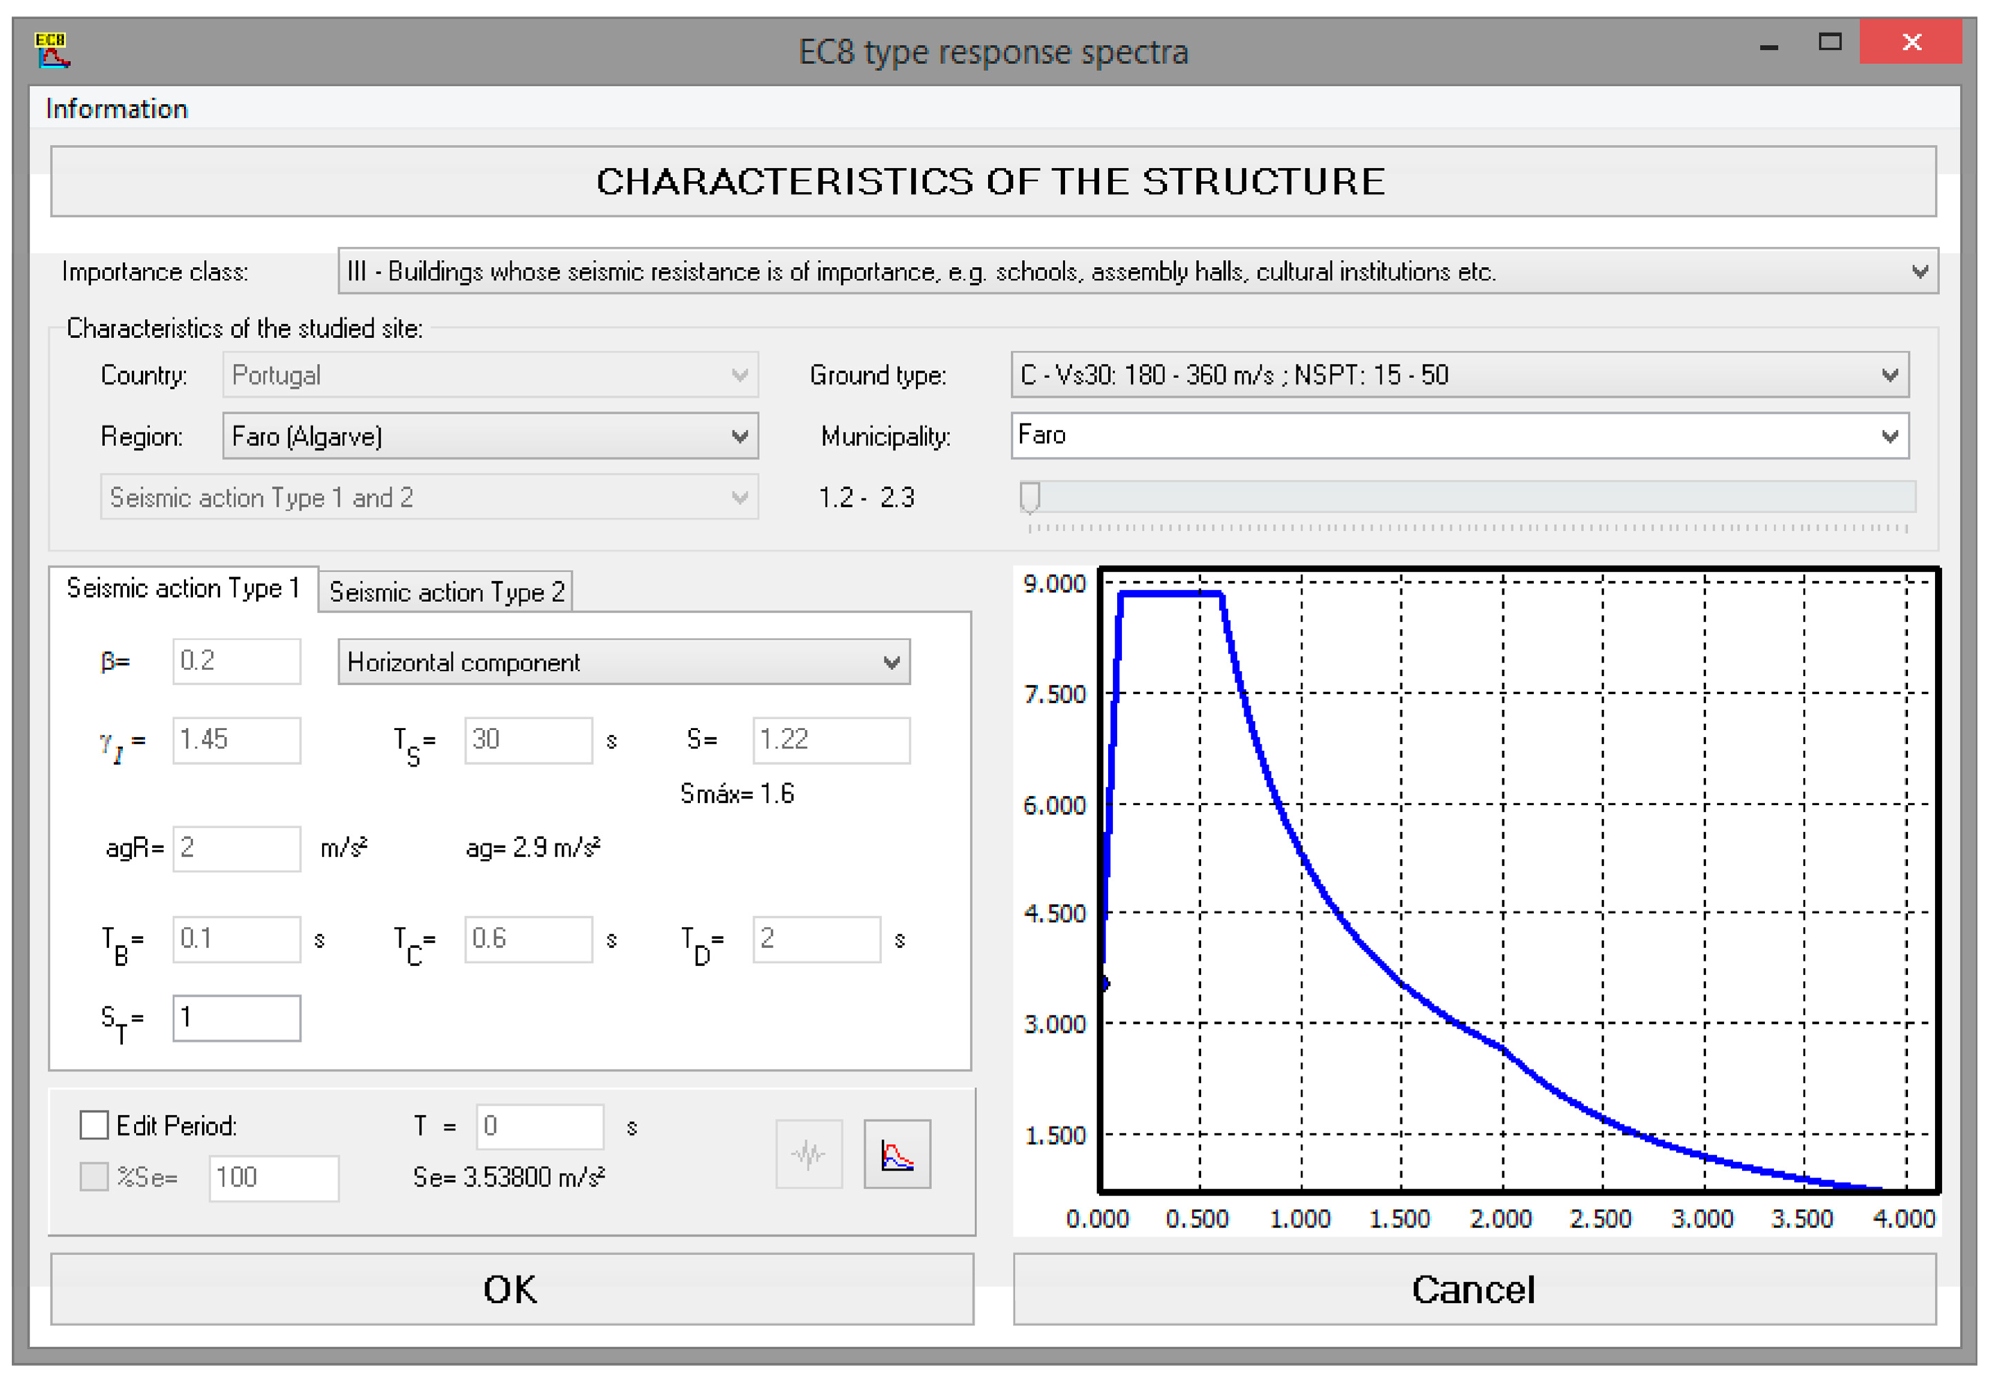Expand the Ground type combo box

coord(1890,375)
